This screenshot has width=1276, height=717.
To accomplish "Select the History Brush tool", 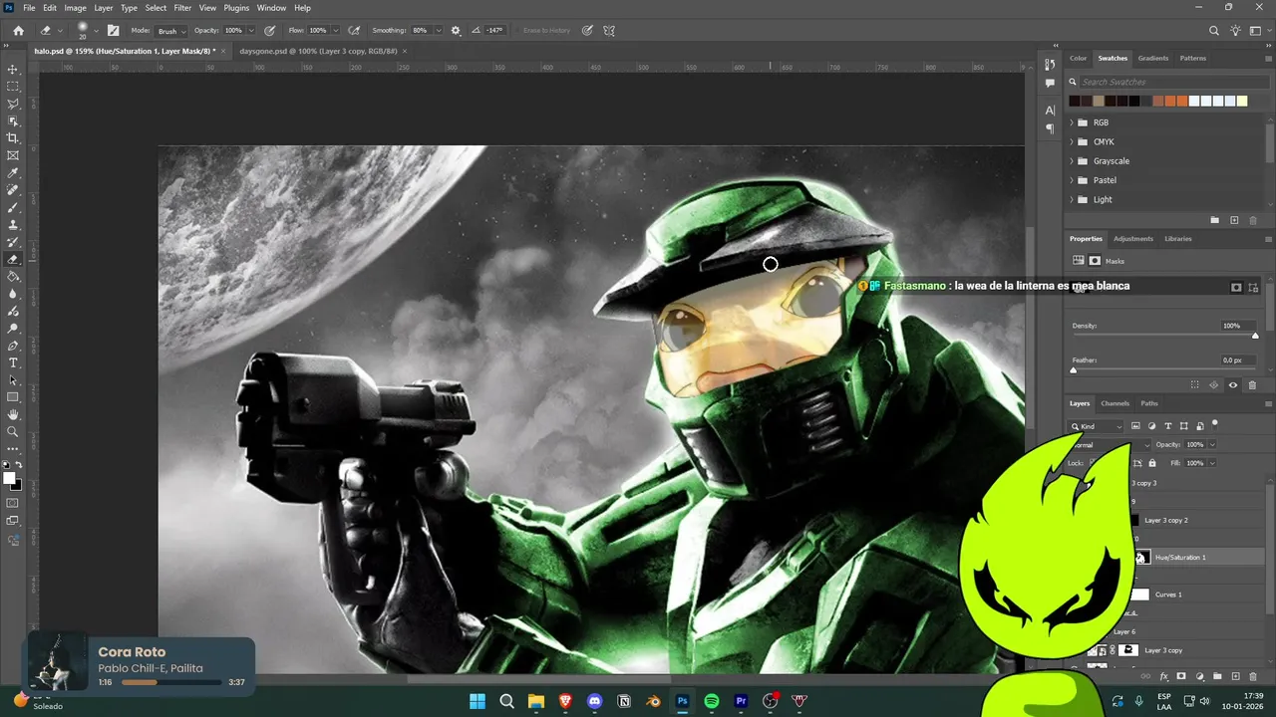I will [x=13, y=242].
